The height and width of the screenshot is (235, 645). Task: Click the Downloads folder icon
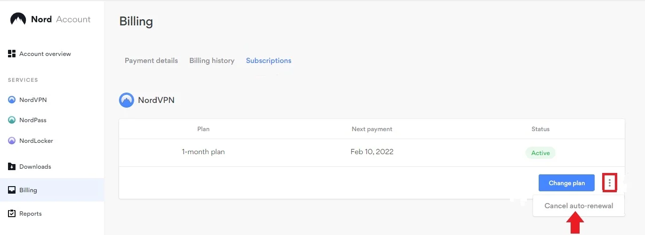tap(12, 166)
